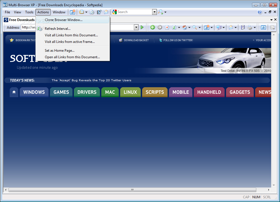Image resolution: width=280 pixels, height=202 pixels.
Task: Click the blue browser window icon at toolbar right
Action: pos(263,27)
